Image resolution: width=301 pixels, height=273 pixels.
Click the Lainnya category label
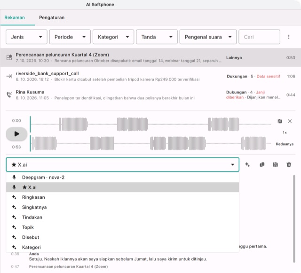pos(234,58)
